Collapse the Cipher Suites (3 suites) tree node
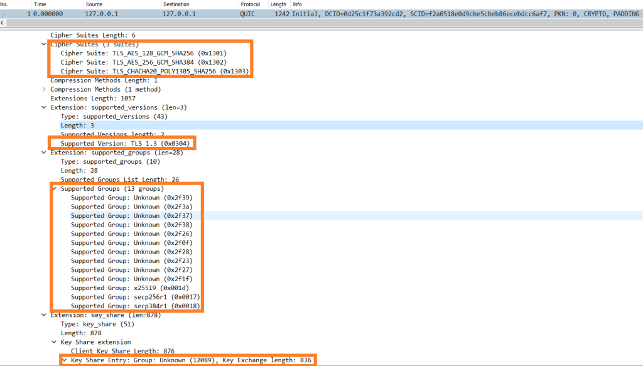 pyautogui.click(x=43, y=44)
